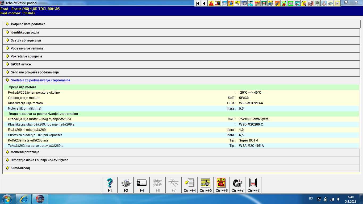Screen dimensions: 363x204
Task: Open the Windows Start button
Action: tap(7, 199)
